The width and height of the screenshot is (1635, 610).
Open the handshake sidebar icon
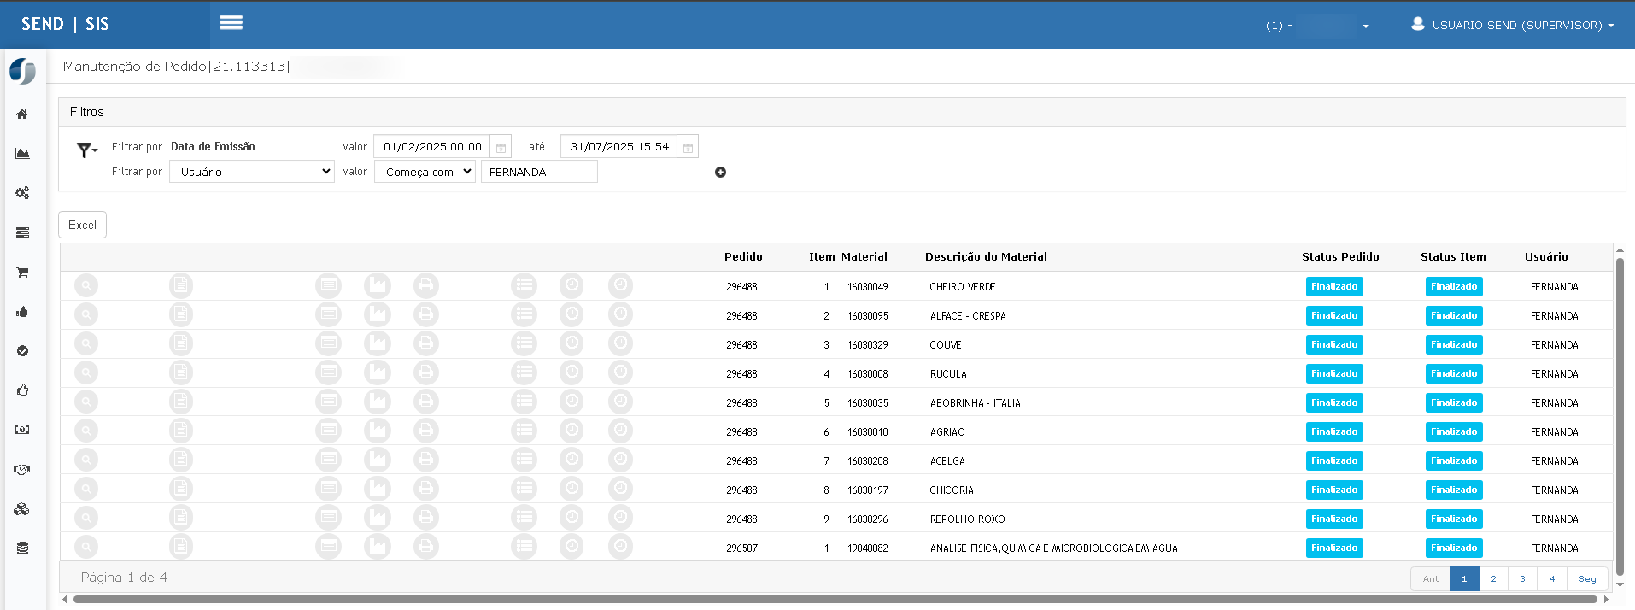click(22, 469)
